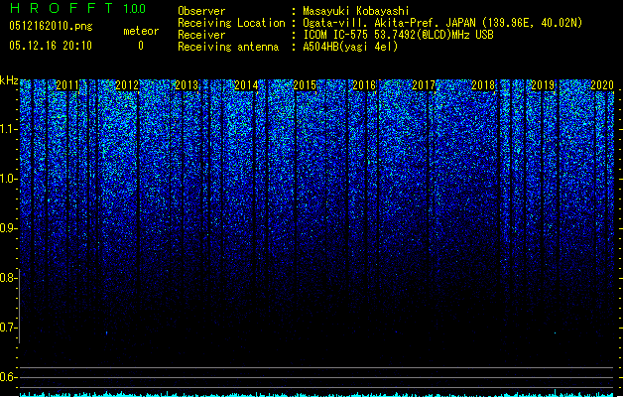
Task: Select the A504HB(yagi 4el) antenna text
Action: [350, 47]
